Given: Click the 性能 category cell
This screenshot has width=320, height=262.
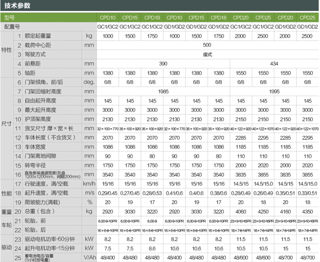Looking at the screenshot, I should (x=6, y=193).
